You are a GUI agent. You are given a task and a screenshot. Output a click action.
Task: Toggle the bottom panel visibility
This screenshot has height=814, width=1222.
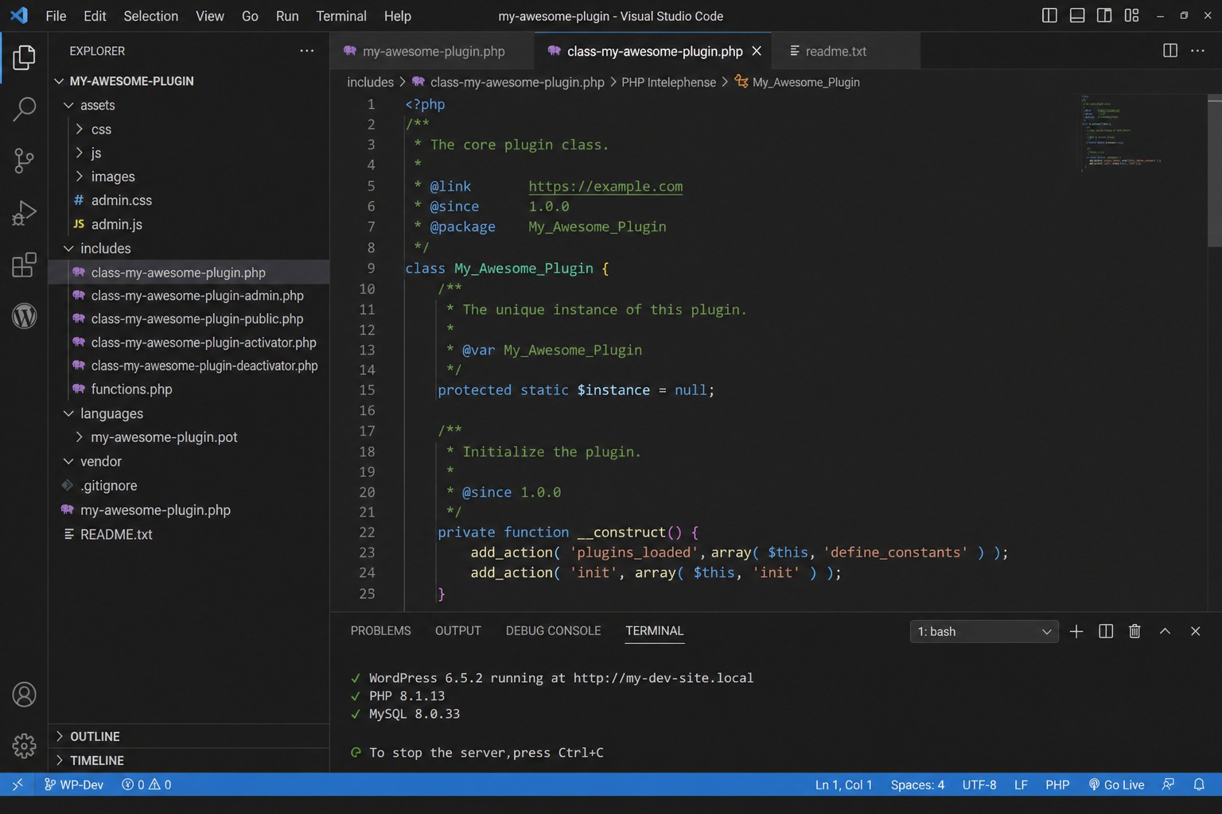(1077, 15)
